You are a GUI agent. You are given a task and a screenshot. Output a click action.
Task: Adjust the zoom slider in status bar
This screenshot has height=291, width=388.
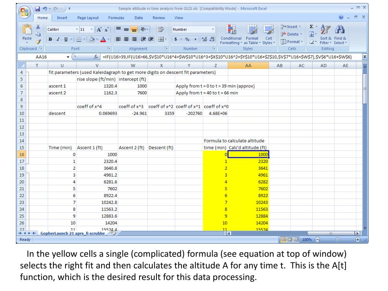tap(336, 240)
